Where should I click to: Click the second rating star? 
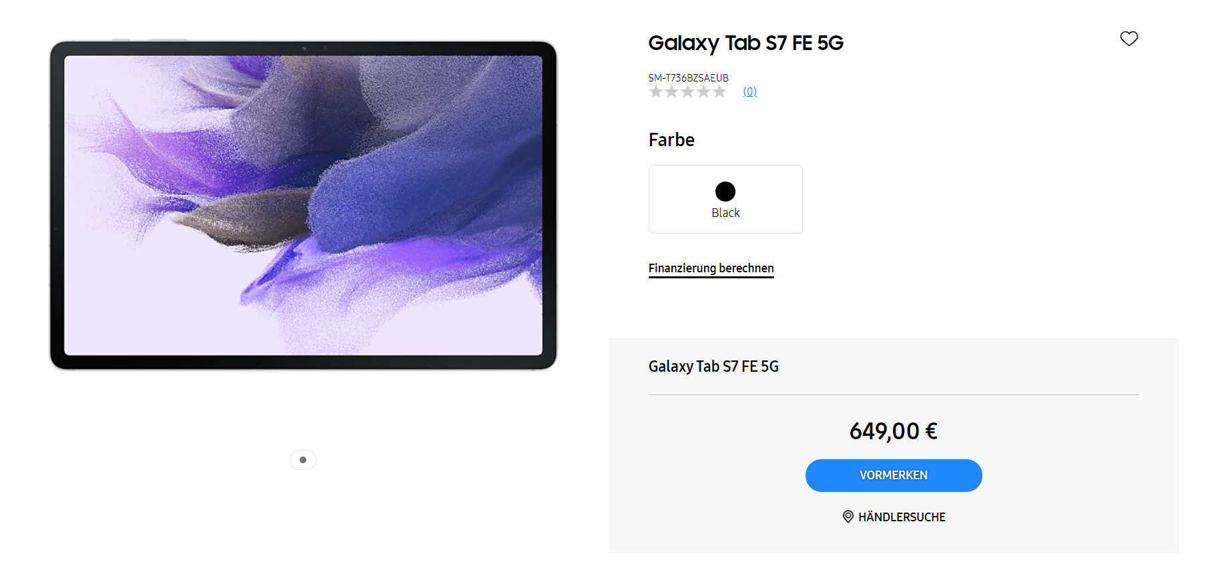pos(671,92)
